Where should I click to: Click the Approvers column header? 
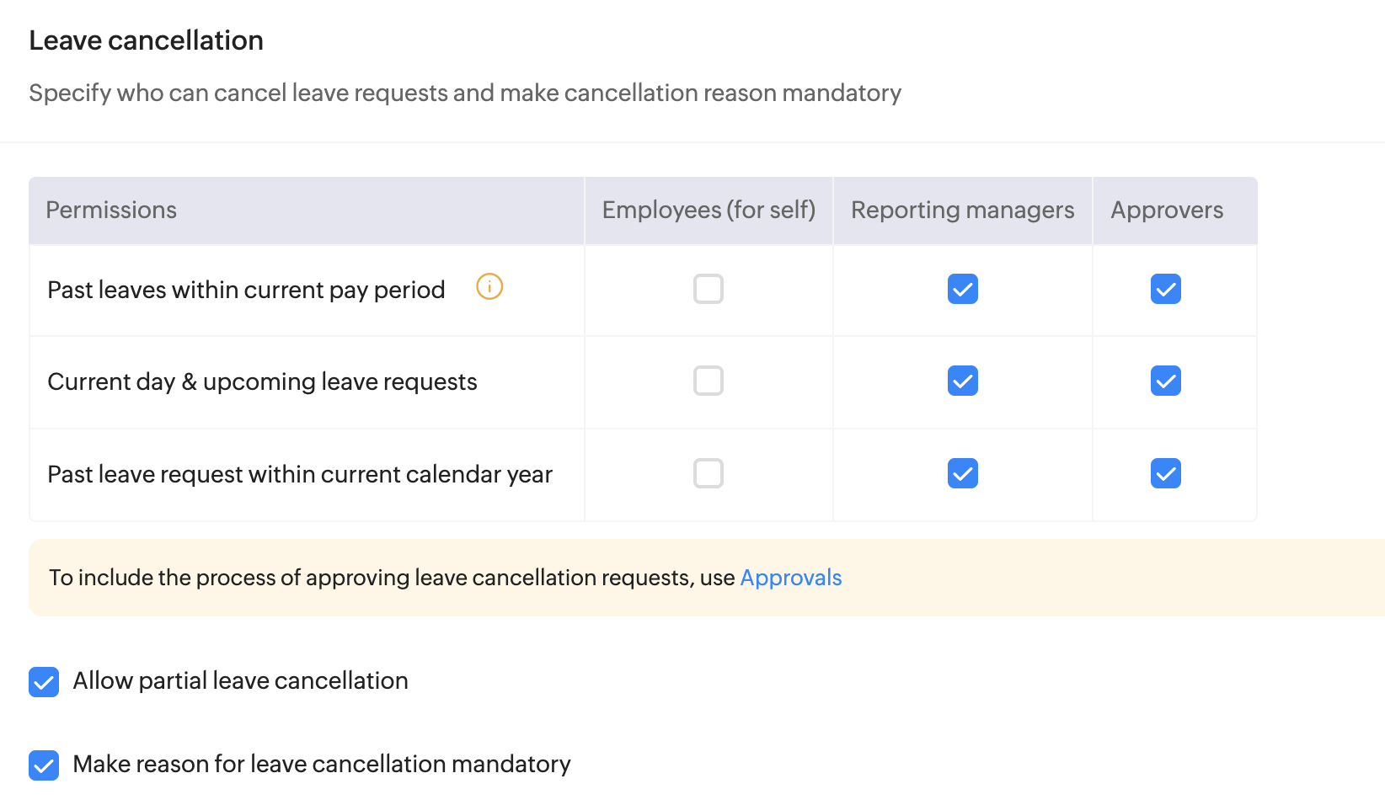(x=1167, y=211)
